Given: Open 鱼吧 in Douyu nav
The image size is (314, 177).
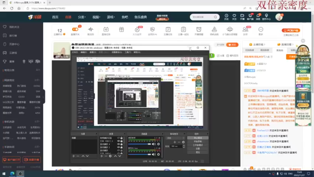Looking at the screenshot, I should (125, 17).
